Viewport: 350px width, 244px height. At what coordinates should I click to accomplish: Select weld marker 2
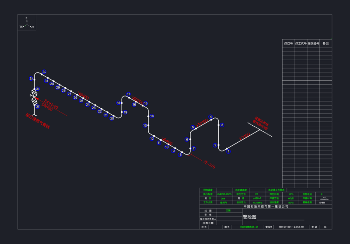click(x=215, y=145)
